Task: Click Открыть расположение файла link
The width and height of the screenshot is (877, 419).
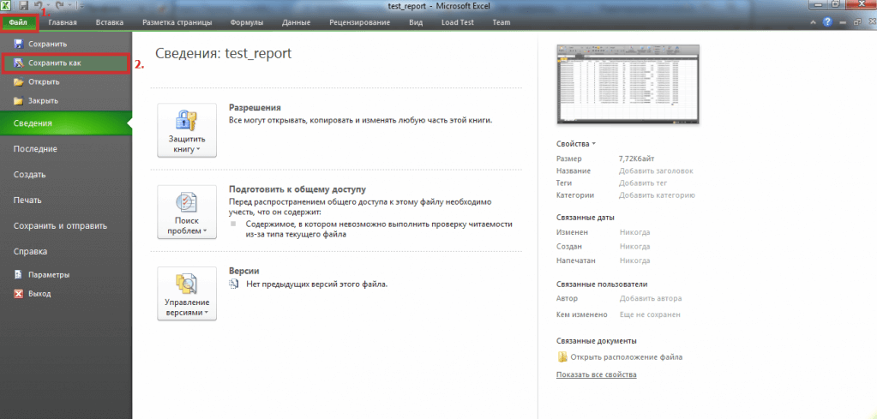Action: tap(627, 357)
